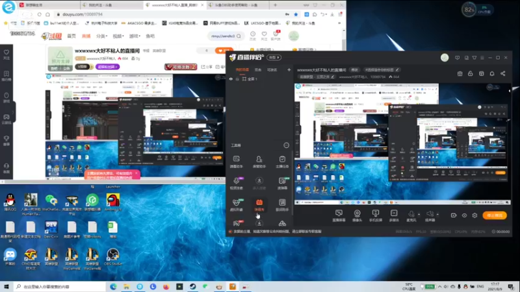Expand speaker options arrow

(437, 215)
